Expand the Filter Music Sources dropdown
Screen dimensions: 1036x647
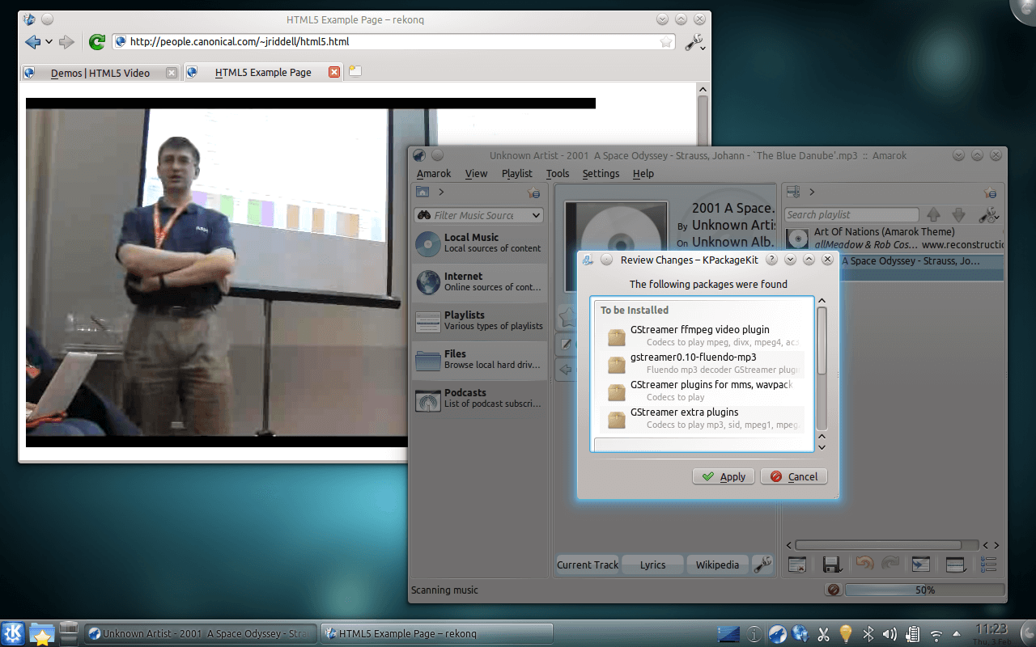535,215
